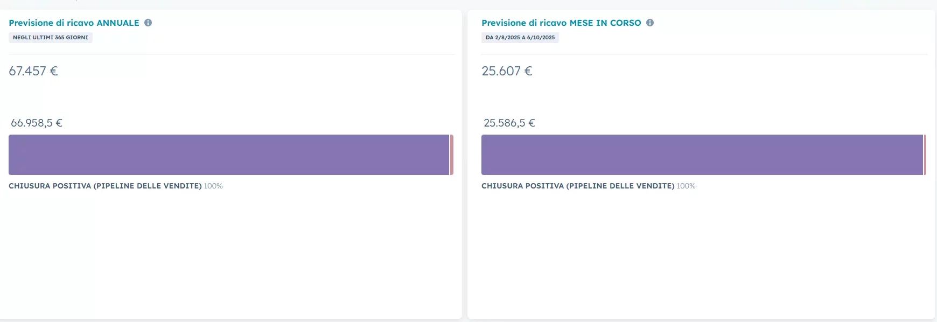This screenshot has height=322, width=937.
Task: Click the 66.958,5 € bar value label
Action: pyautogui.click(x=37, y=123)
